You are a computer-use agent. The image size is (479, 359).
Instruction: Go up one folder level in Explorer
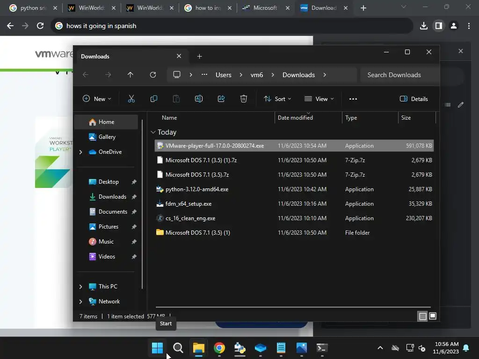pyautogui.click(x=131, y=75)
